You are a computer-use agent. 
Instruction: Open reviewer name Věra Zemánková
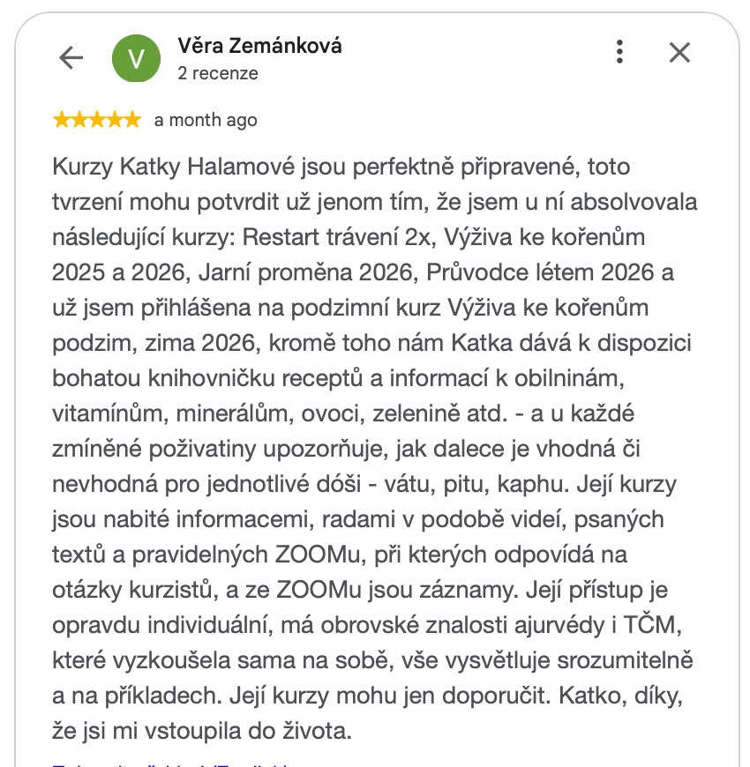coord(259,46)
